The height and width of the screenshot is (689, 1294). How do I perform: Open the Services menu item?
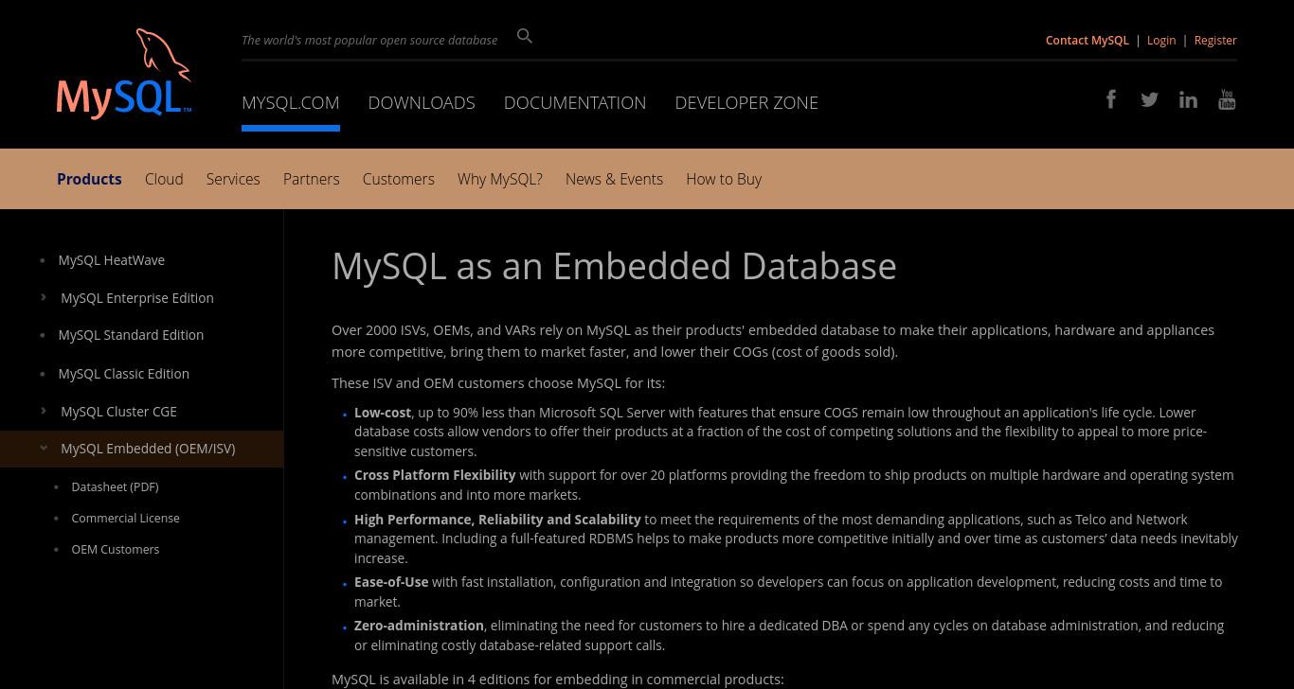coord(233,179)
